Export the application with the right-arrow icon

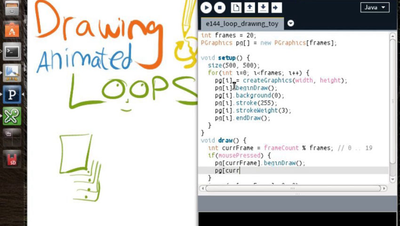(x=276, y=8)
